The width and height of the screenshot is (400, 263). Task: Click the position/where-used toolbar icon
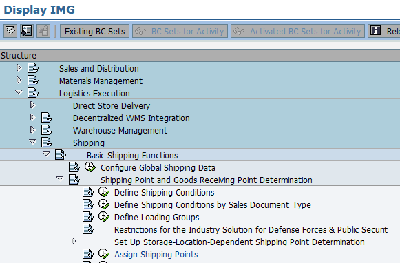(27, 31)
